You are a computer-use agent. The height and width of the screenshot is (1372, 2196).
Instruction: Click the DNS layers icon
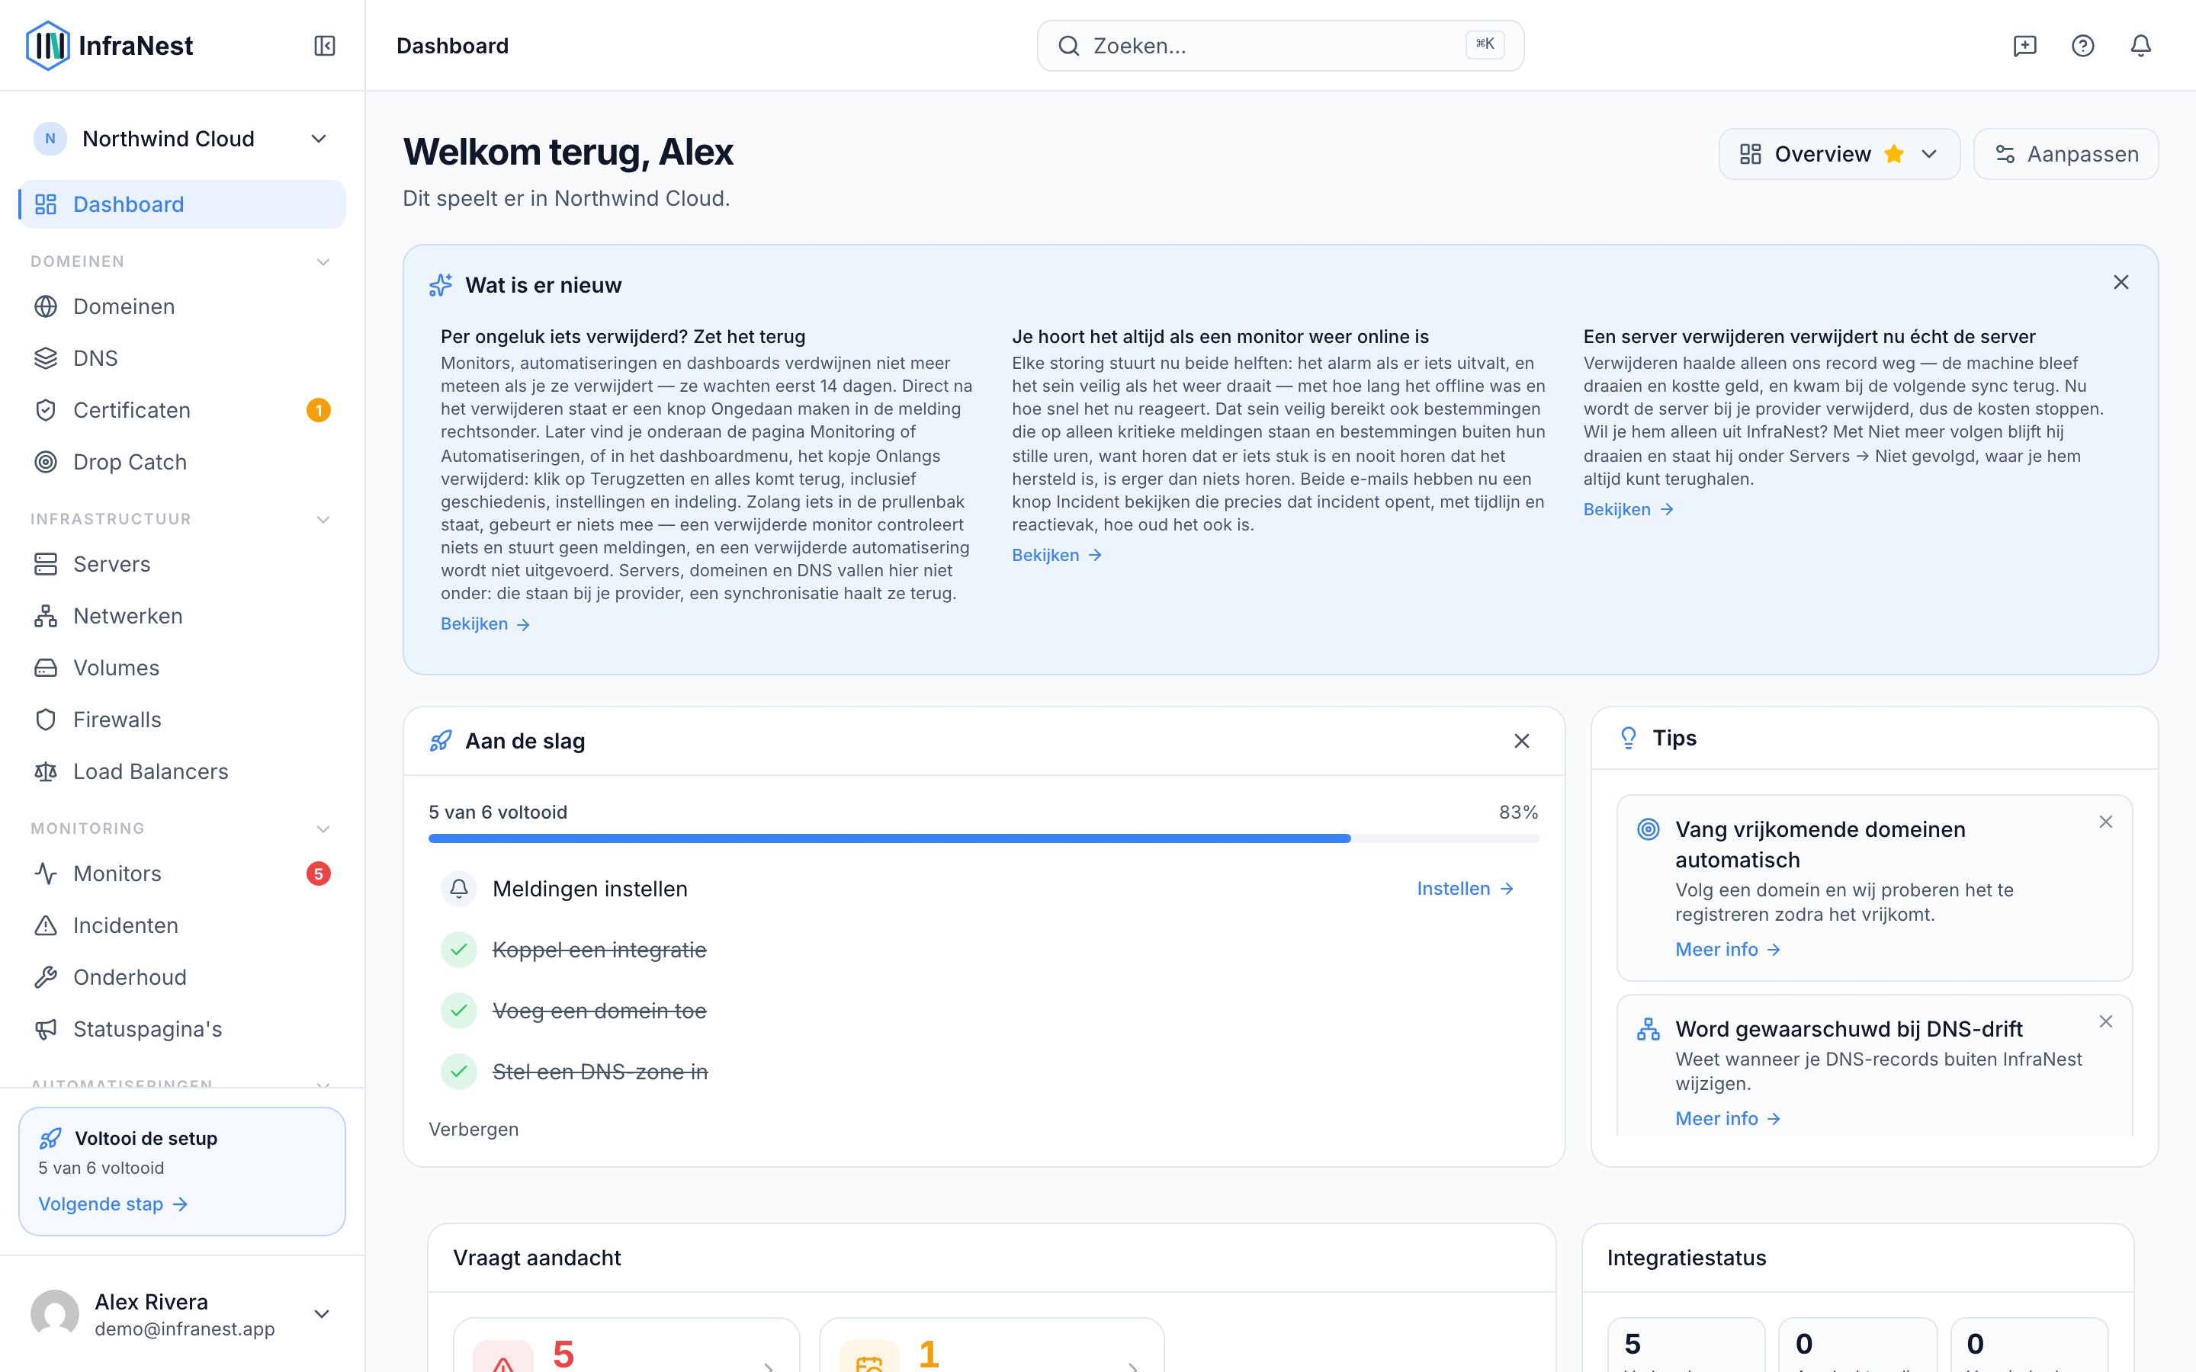[46, 358]
